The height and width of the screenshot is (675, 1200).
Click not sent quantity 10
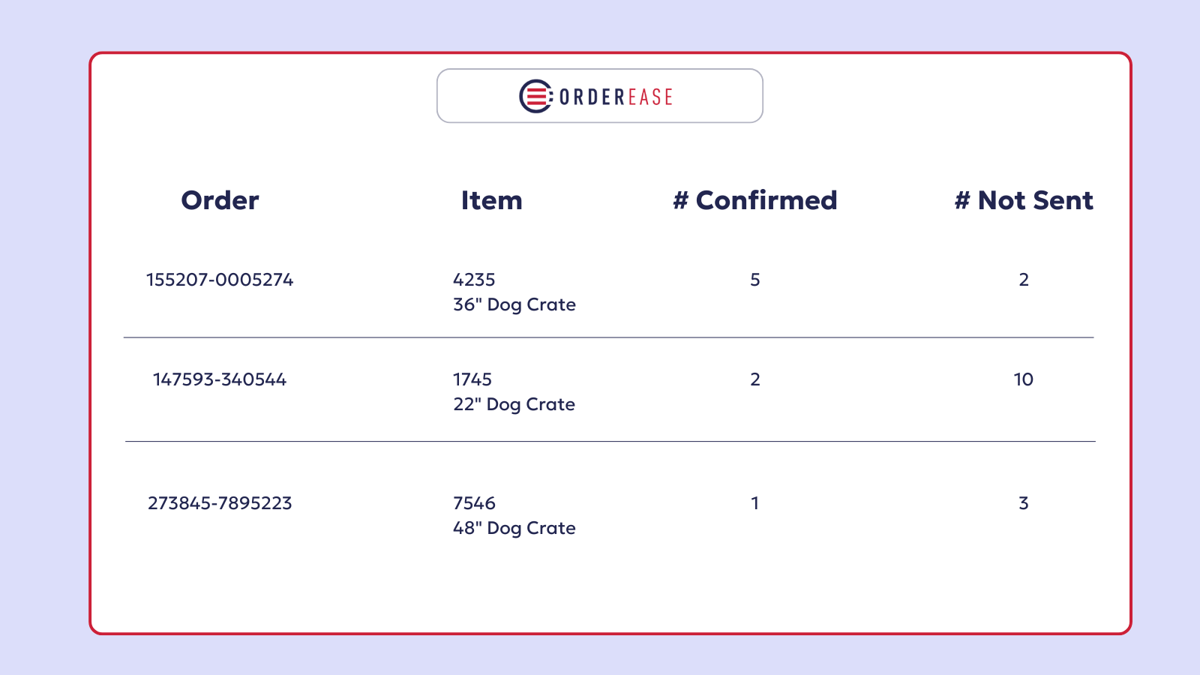point(1024,379)
